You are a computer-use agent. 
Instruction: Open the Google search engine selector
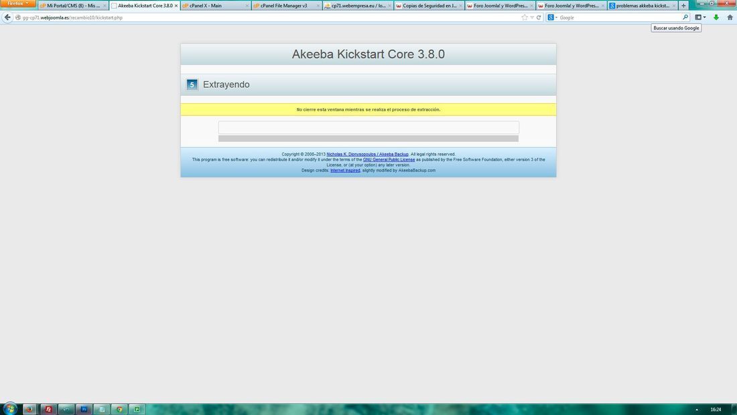tap(552, 17)
